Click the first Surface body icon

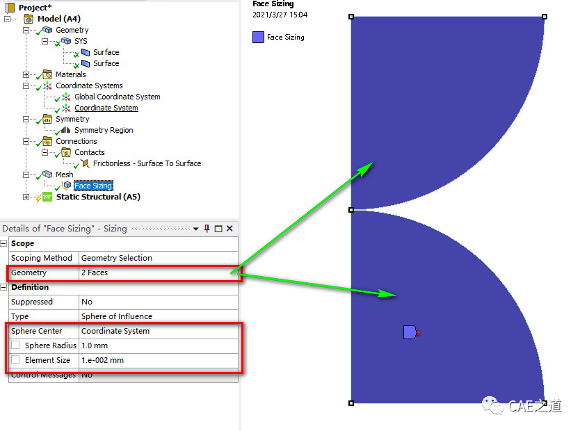coord(86,52)
